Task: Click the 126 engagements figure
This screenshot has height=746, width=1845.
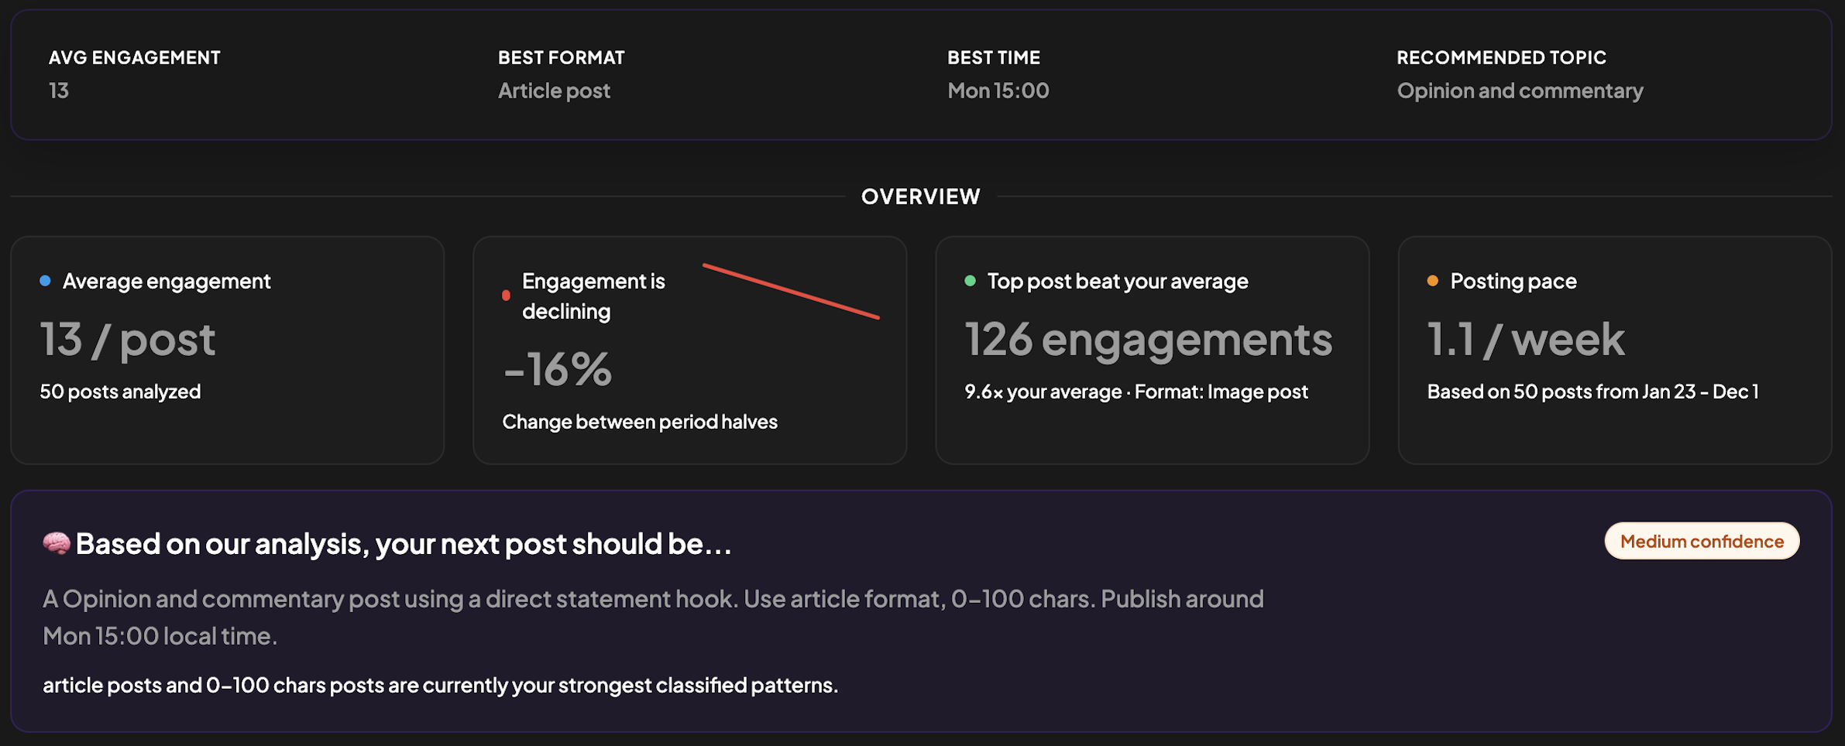Action: click(1149, 340)
